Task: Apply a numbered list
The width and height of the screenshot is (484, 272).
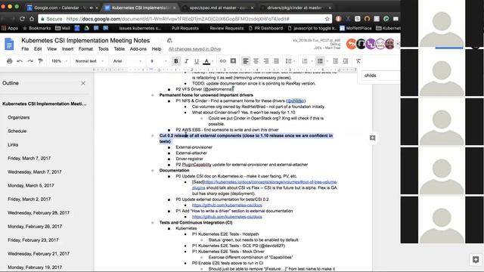Action: (x=305, y=61)
